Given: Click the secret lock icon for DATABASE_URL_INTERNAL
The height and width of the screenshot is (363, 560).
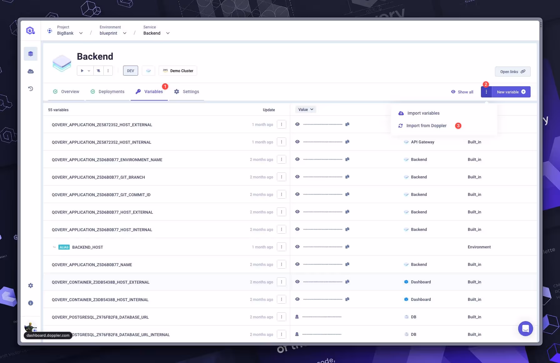Looking at the screenshot, I should [297, 334].
